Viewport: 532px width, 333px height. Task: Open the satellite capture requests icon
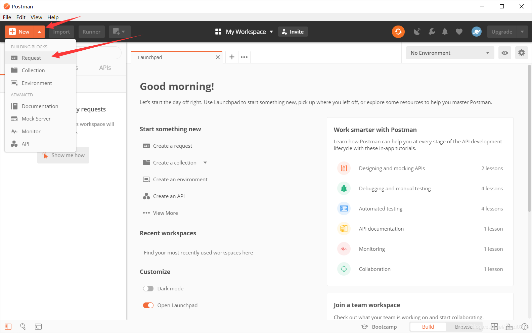pos(417,32)
